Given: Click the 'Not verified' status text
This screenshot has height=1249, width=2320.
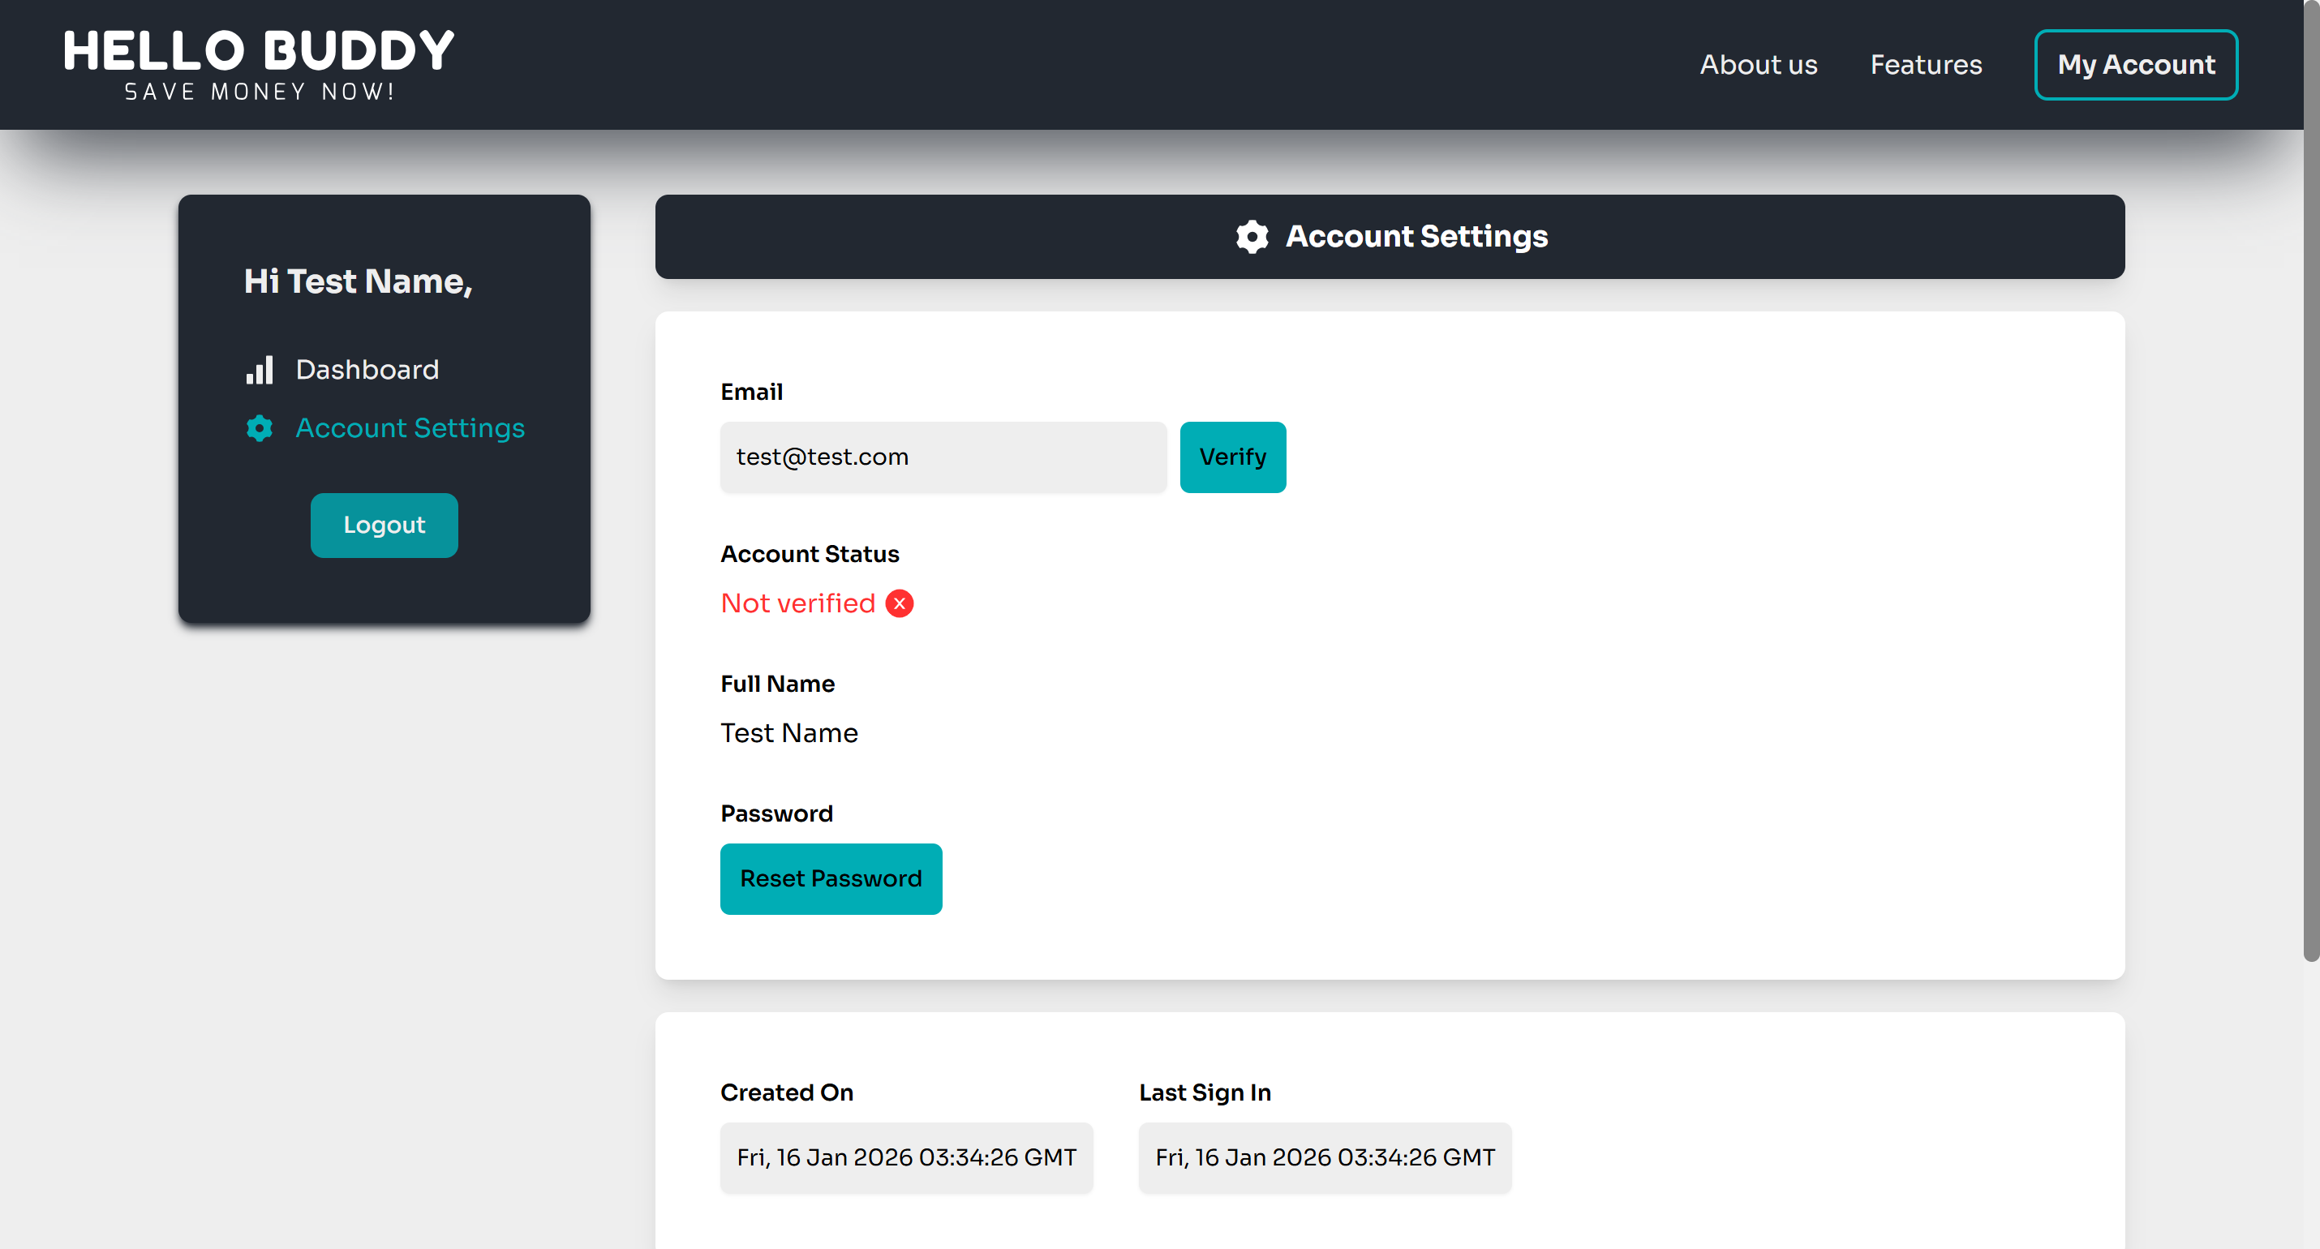Looking at the screenshot, I should [798, 603].
